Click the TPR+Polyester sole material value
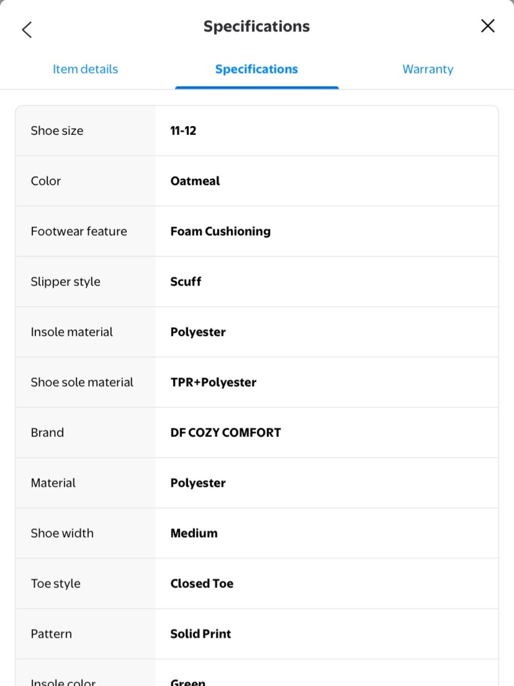Screen dimensions: 514x686 tap(213, 382)
